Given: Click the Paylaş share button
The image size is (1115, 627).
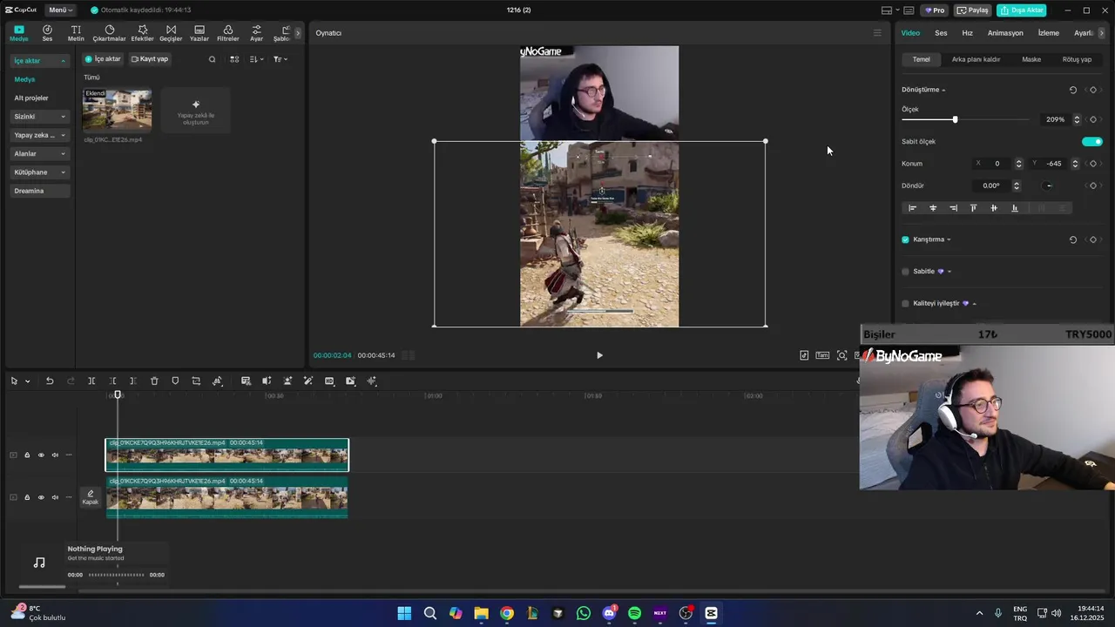Looking at the screenshot, I should point(973,10).
